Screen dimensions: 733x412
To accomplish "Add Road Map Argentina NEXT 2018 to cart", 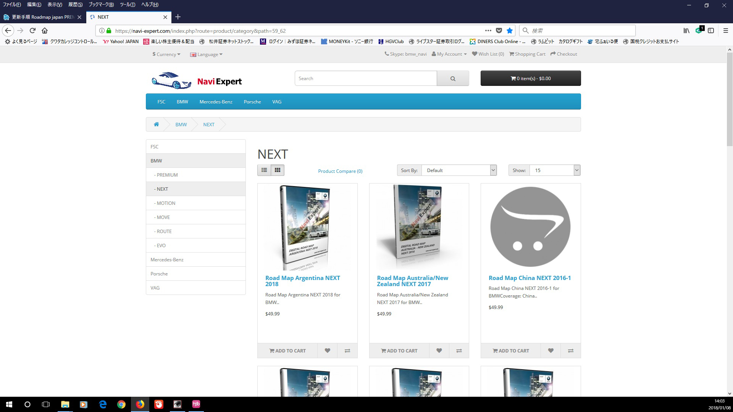I will 287,351.
